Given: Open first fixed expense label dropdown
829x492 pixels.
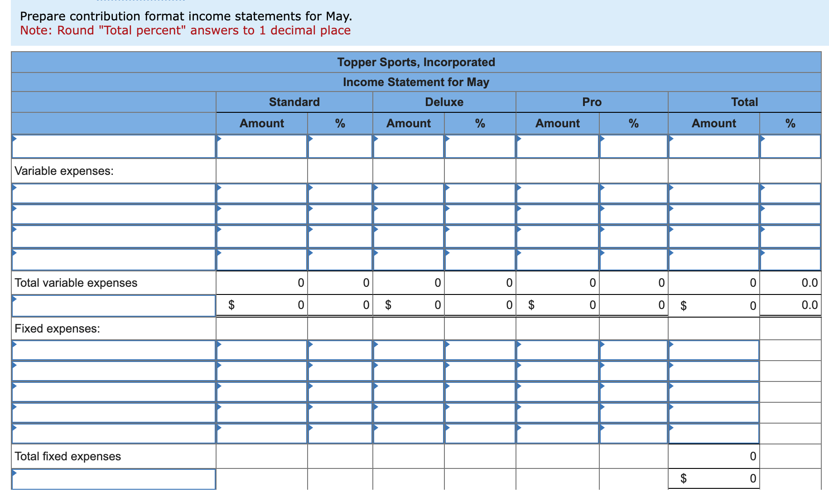Looking at the screenshot, I should [114, 350].
